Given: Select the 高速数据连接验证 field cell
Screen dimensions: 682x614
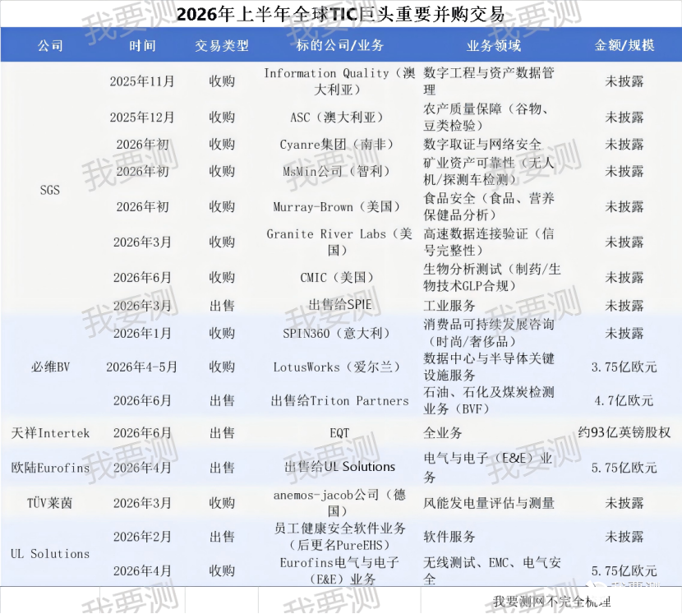Looking at the screenshot, I should [x=489, y=242].
